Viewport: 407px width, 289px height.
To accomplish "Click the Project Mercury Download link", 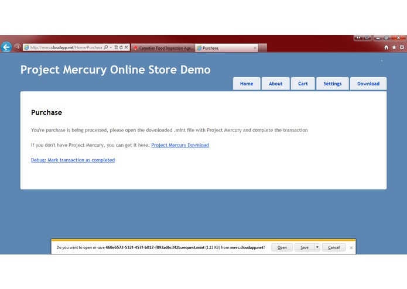I will click(x=180, y=145).
